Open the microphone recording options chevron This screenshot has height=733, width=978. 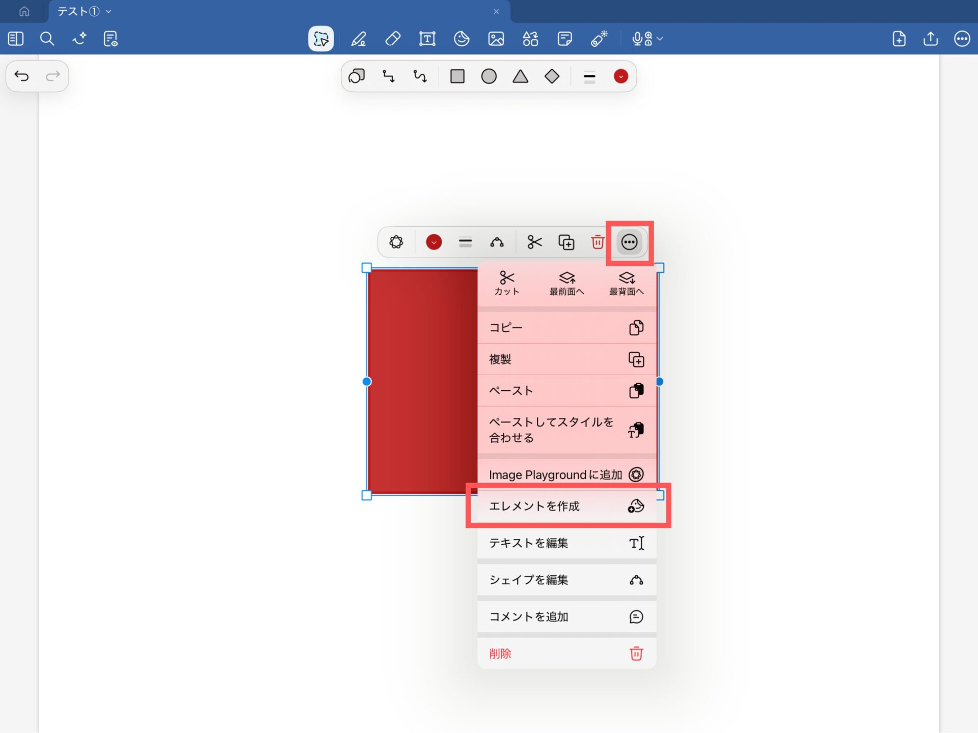coord(660,39)
